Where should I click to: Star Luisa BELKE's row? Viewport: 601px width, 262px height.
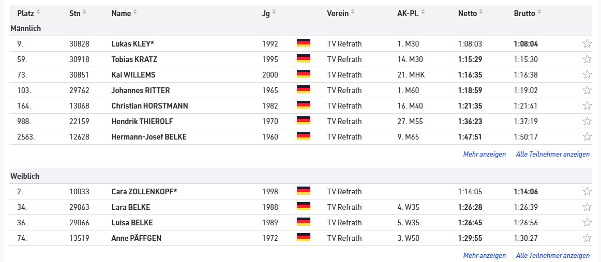click(x=587, y=223)
